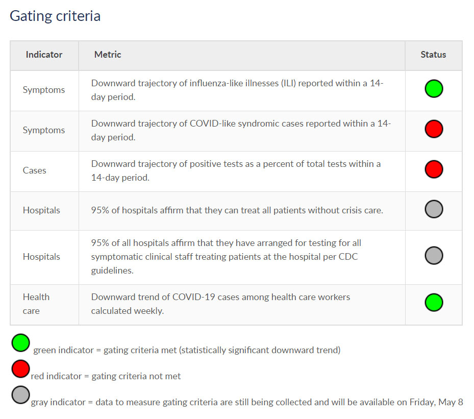Image resolution: width=474 pixels, height=419 pixels.
Task: Click the 95% hospitals crisis care metric text
Action: click(237, 210)
